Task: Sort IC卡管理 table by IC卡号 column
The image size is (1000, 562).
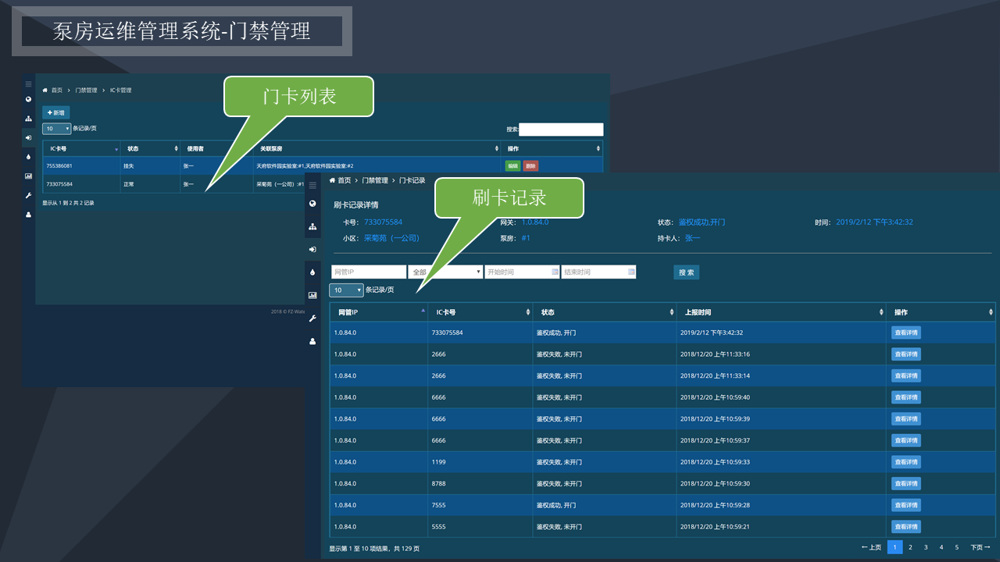Action: [x=82, y=148]
